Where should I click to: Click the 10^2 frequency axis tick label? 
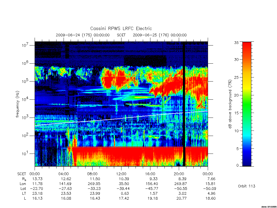(25, 135)
